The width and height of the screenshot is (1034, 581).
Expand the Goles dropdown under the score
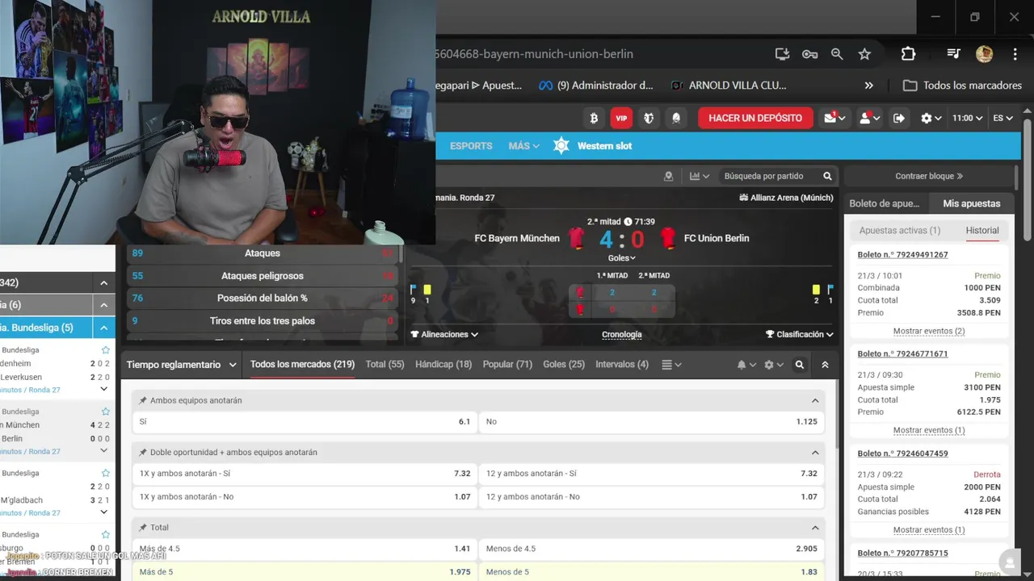tap(621, 258)
